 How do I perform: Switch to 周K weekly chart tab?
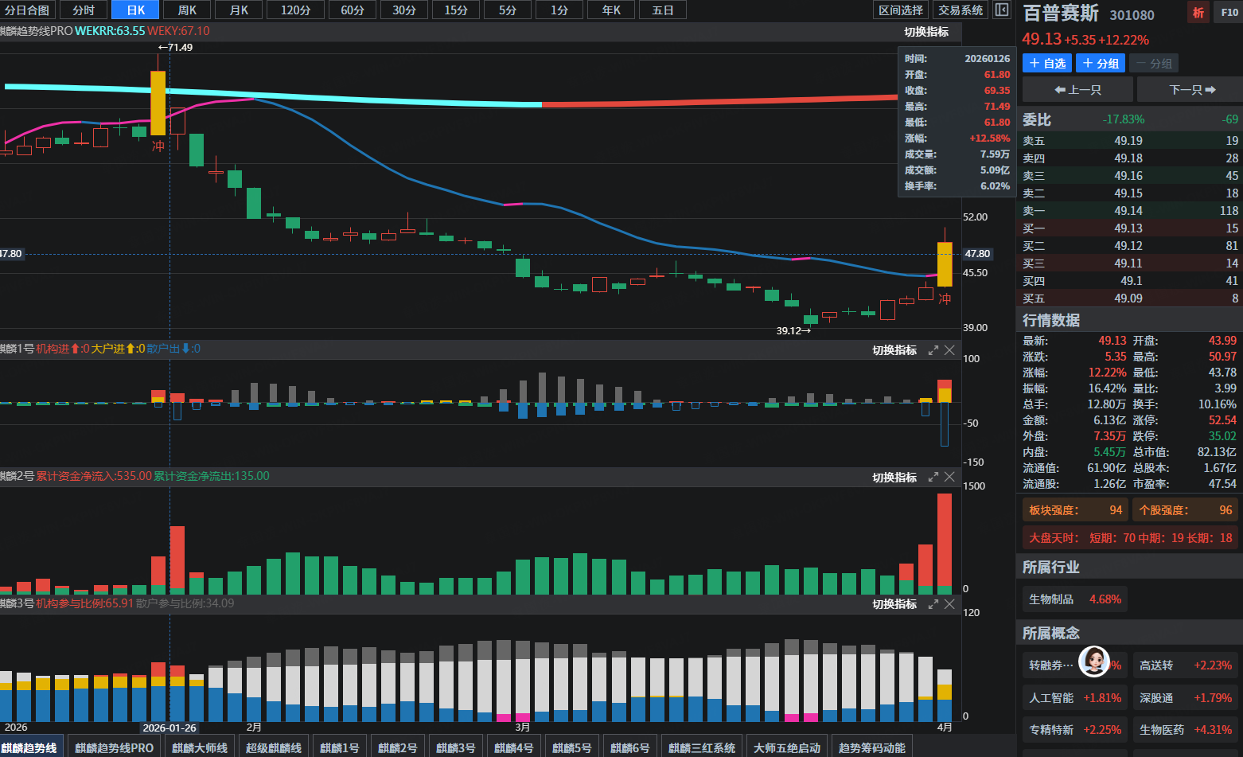tap(188, 10)
